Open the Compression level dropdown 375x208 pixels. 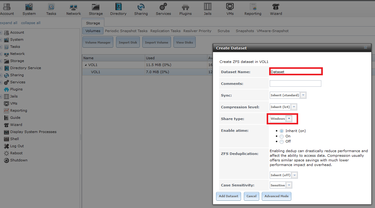(x=294, y=107)
